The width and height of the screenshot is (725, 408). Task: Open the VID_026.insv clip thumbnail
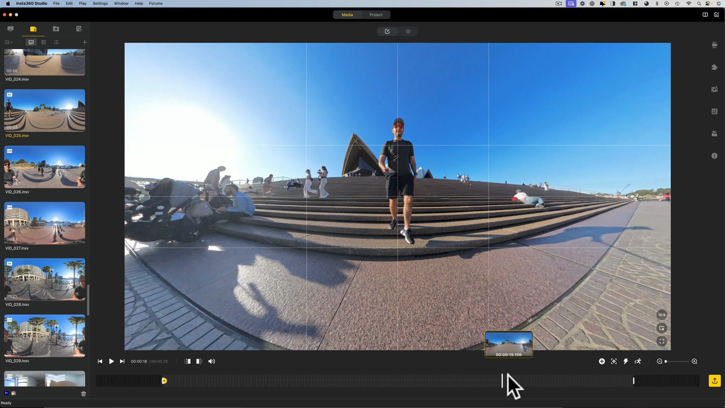[45, 167]
